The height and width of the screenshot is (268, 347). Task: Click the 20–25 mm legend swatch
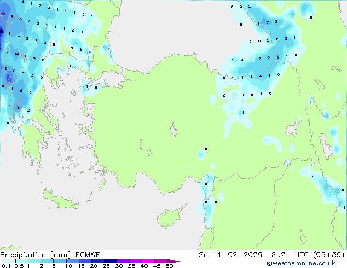coord(98,261)
